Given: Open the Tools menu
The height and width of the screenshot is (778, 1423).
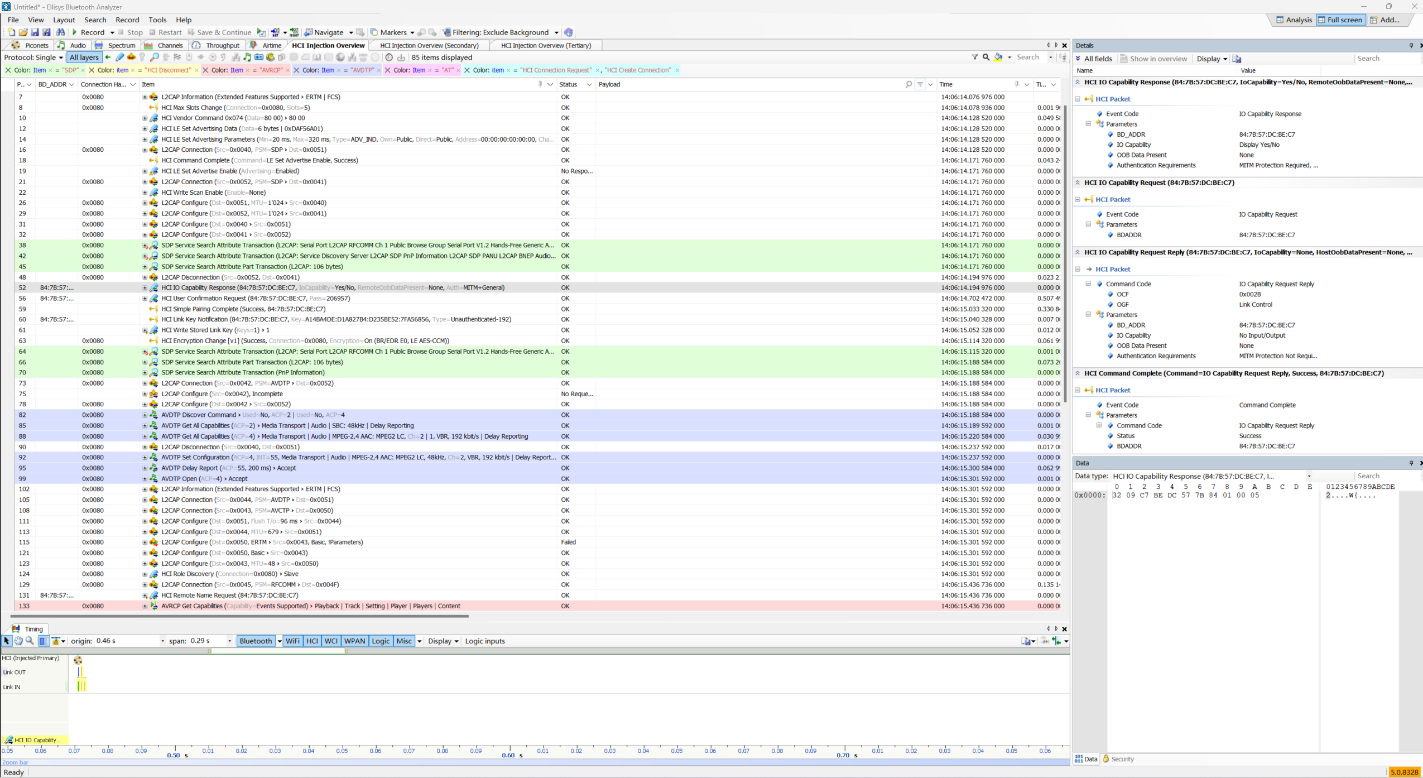Looking at the screenshot, I should [157, 20].
